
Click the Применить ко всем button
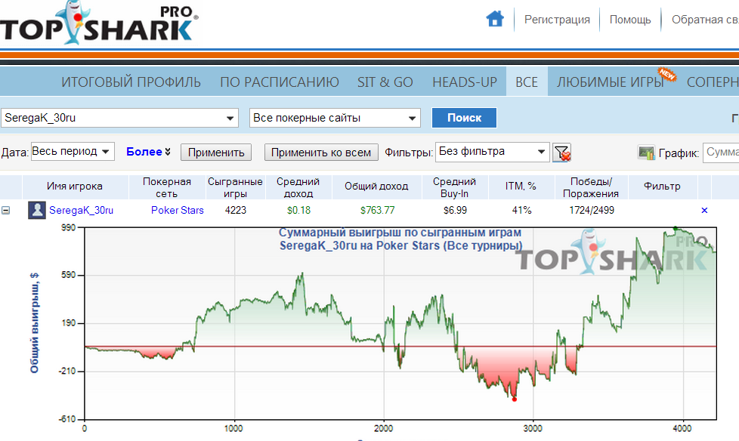(x=321, y=153)
